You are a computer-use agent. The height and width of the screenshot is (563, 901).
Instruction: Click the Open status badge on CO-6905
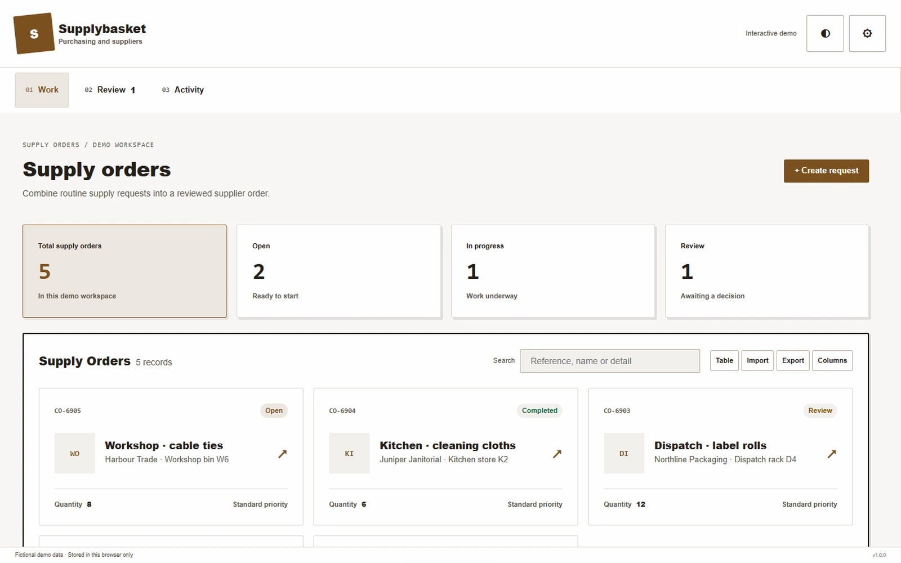point(274,410)
